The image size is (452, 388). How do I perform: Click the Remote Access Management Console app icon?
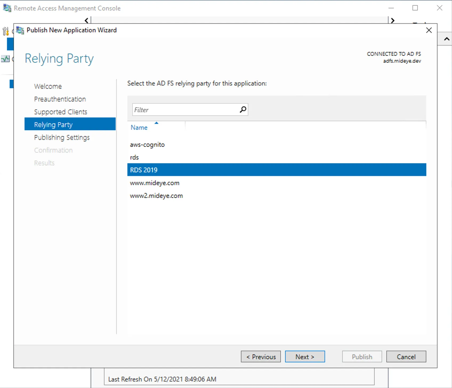click(x=7, y=8)
